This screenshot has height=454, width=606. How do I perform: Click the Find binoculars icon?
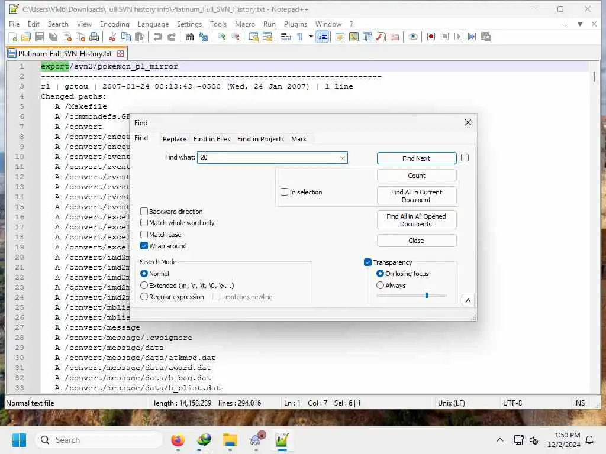point(189,37)
